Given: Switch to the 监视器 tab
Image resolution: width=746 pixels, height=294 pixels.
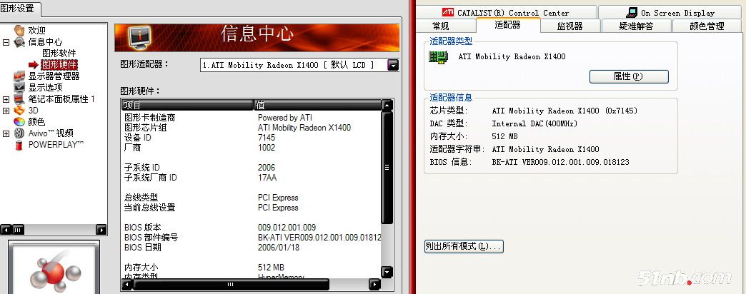Looking at the screenshot, I should 570,26.
